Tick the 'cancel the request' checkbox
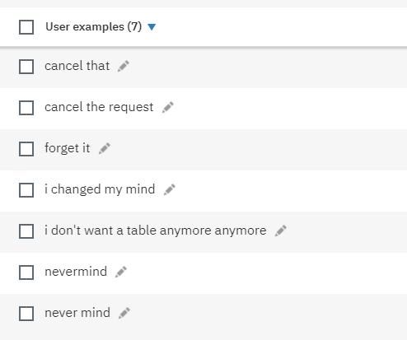The image size is (407, 340). (26, 108)
